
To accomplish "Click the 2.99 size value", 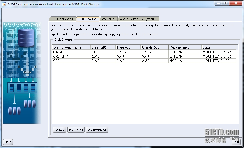I will (103, 61).
